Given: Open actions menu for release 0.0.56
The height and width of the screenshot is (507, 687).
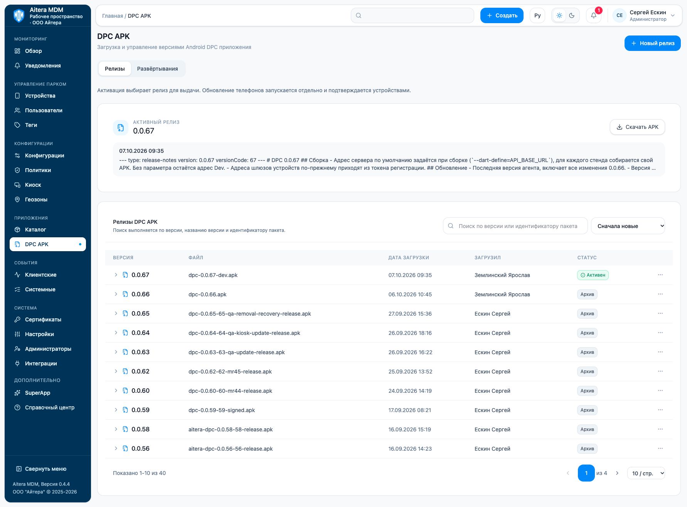Looking at the screenshot, I should coord(660,448).
